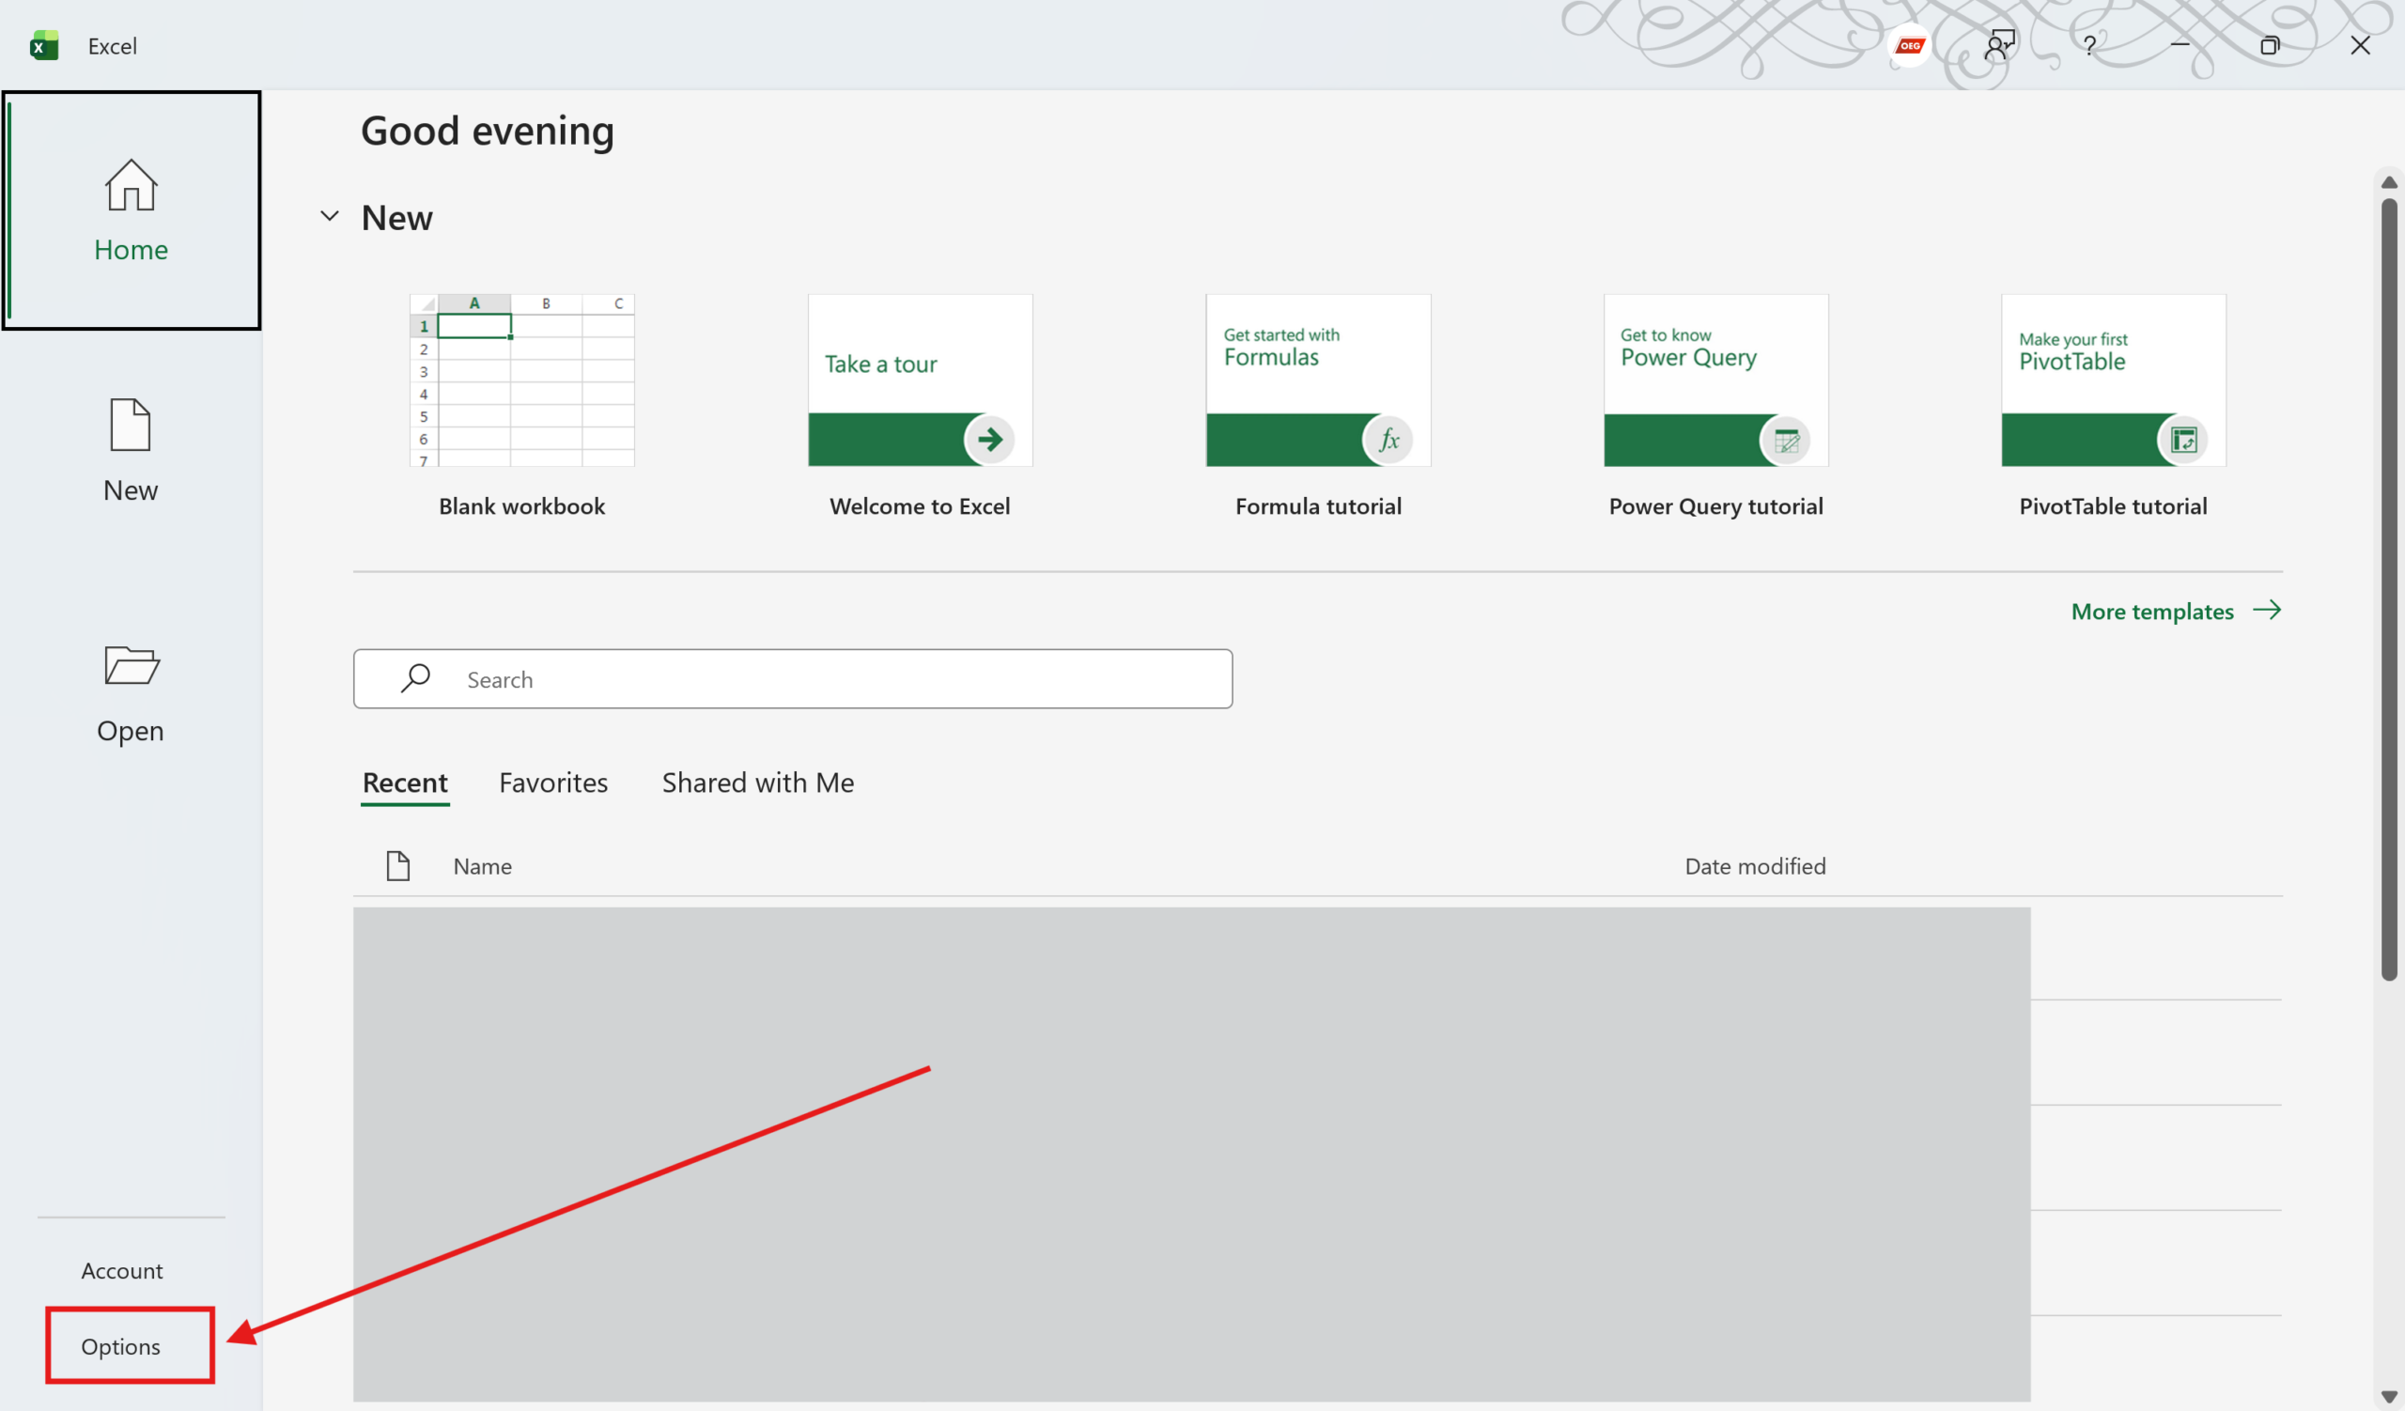Switch to the Favorites tab
The image size is (2405, 1411).
[x=553, y=783]
